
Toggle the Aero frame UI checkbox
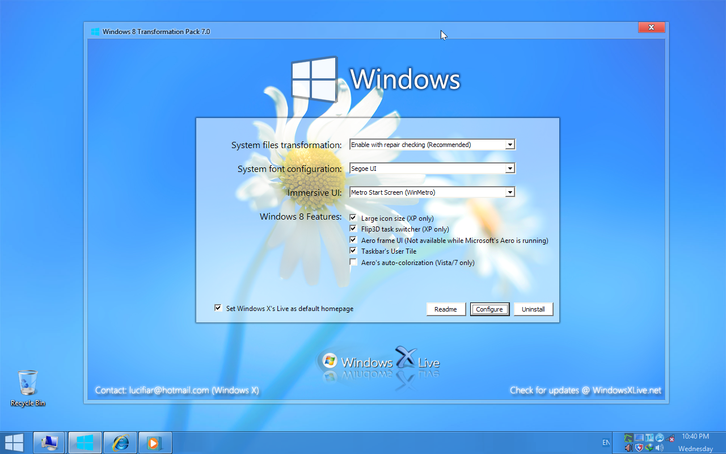click(x=353, y=240)
